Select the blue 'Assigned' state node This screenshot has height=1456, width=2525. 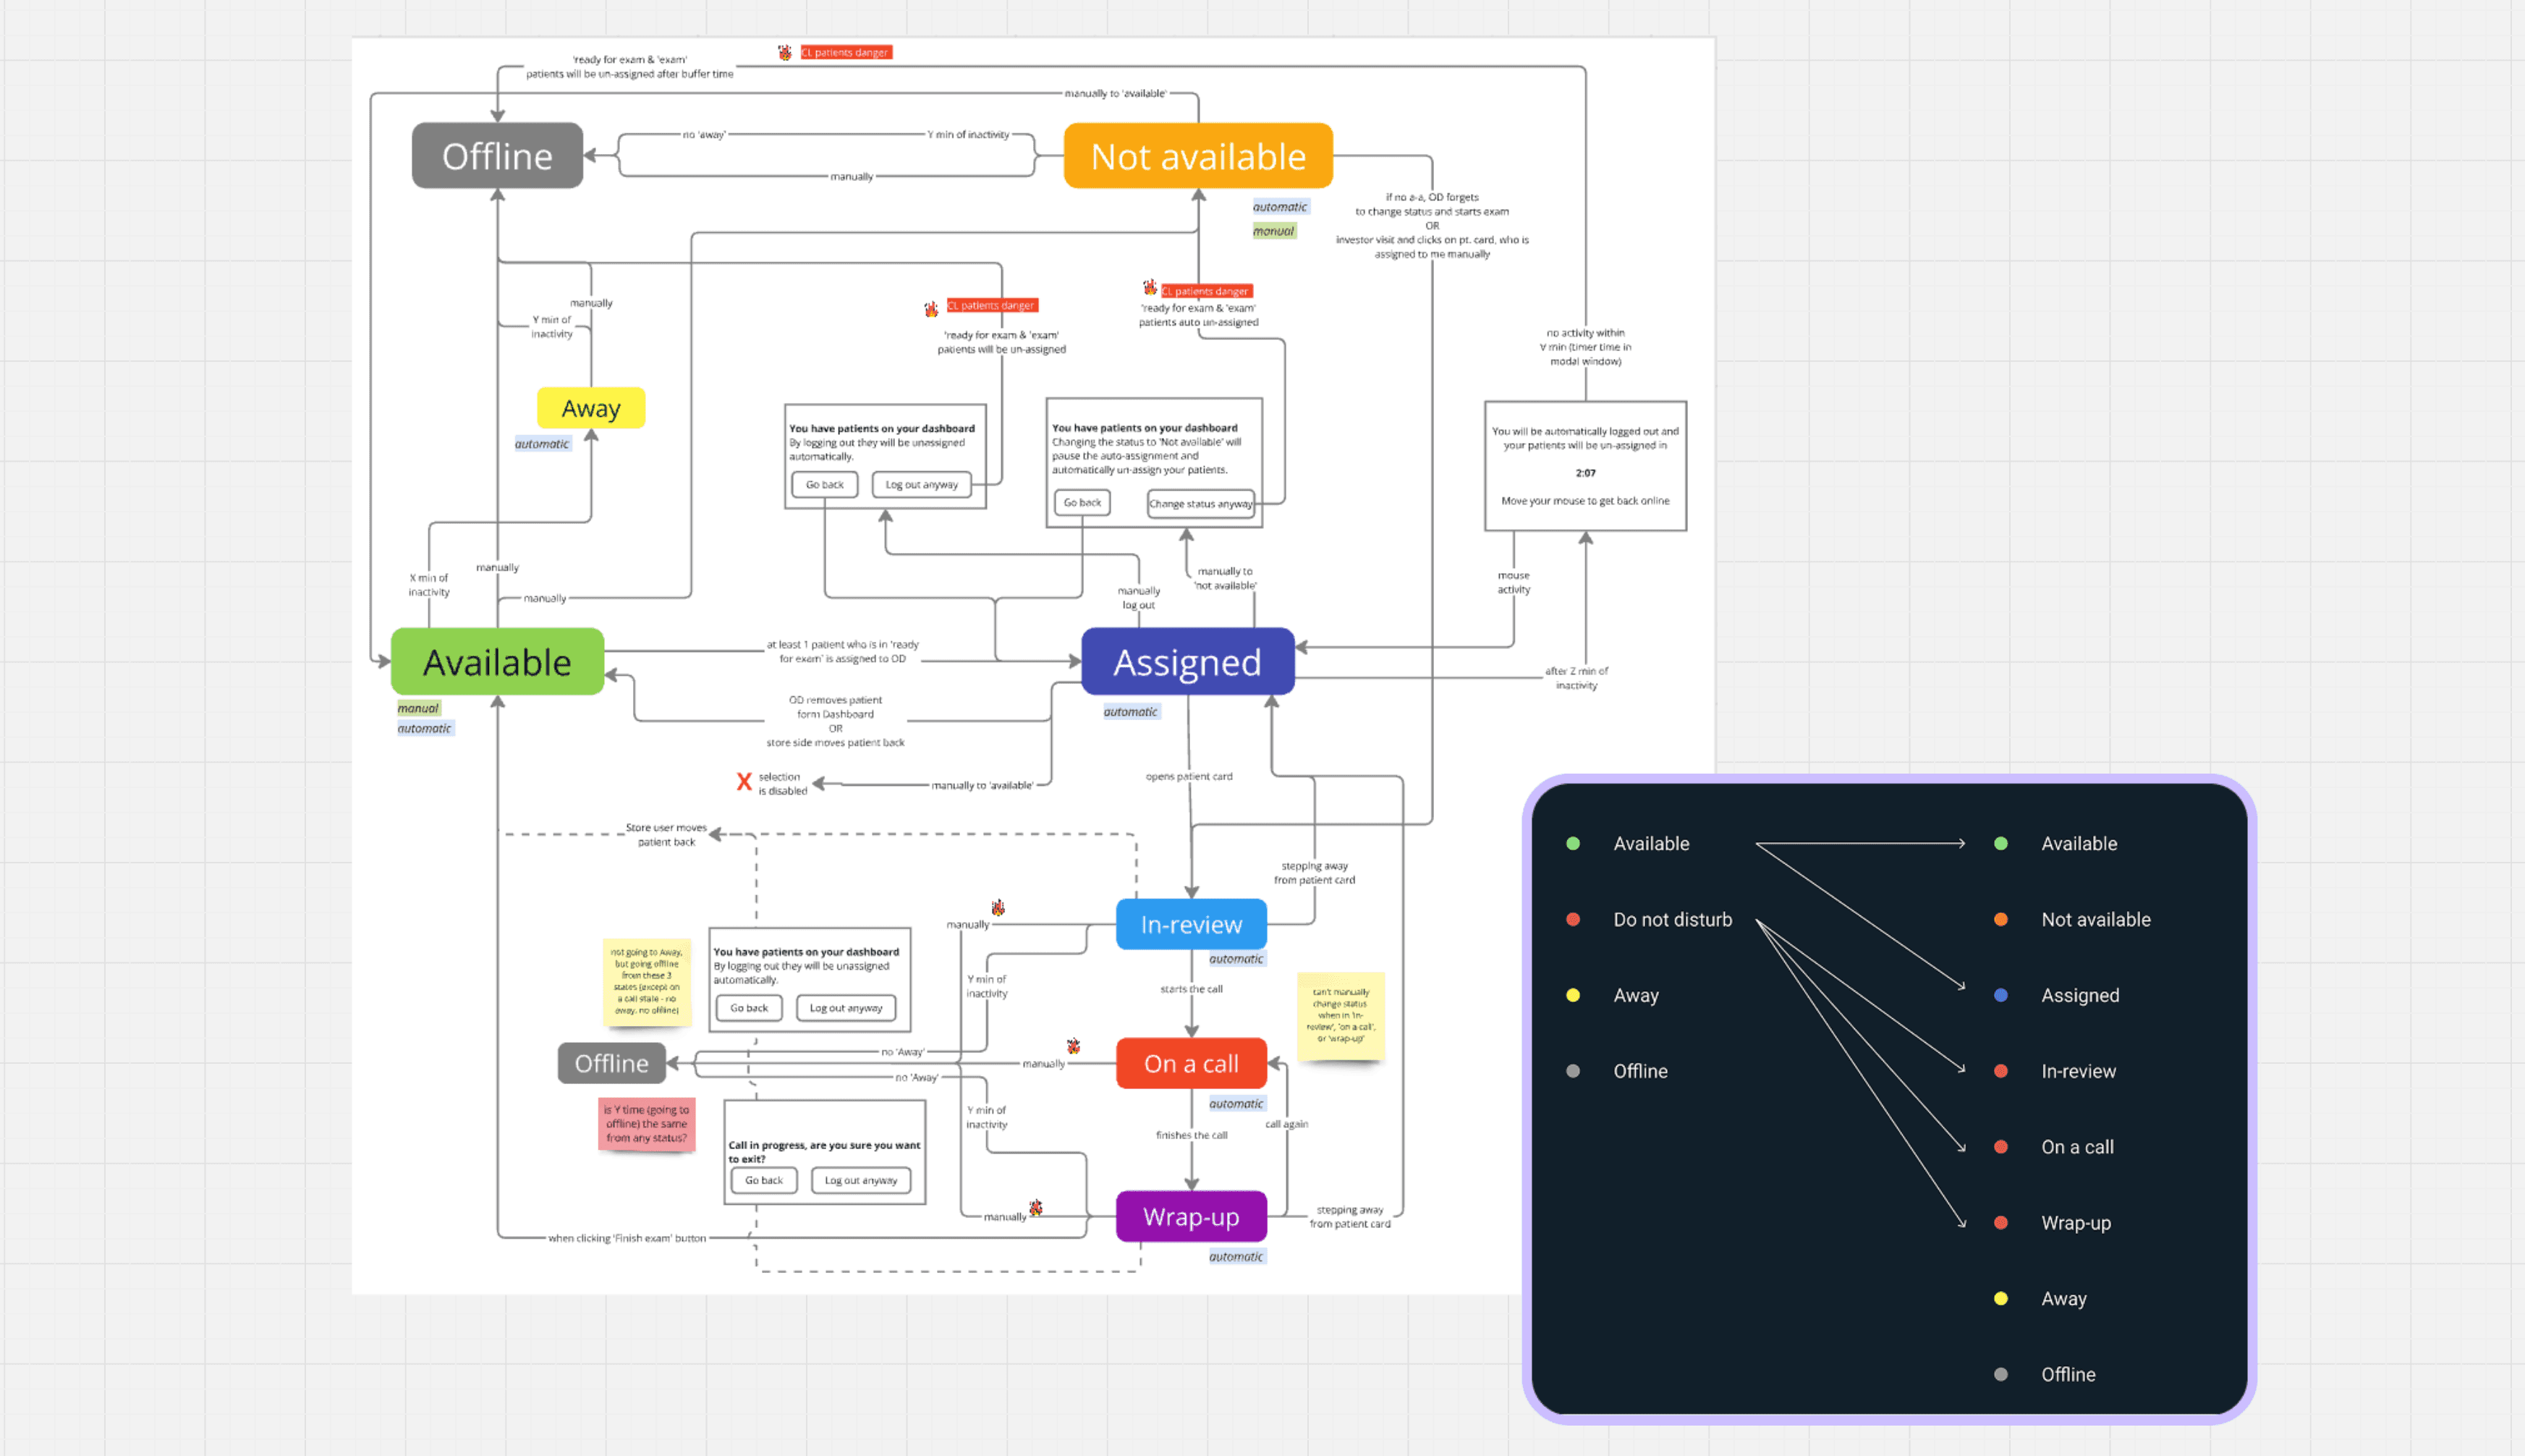(x=1187, y=662)
